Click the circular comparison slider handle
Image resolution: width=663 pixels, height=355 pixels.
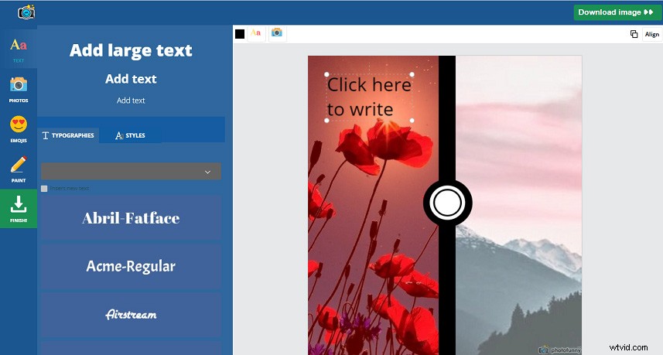coord(447,203)
